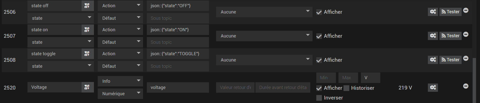Viewport: 480px width, 103px height.
Task: Delete state toggle command 2508
Action: 466,58
